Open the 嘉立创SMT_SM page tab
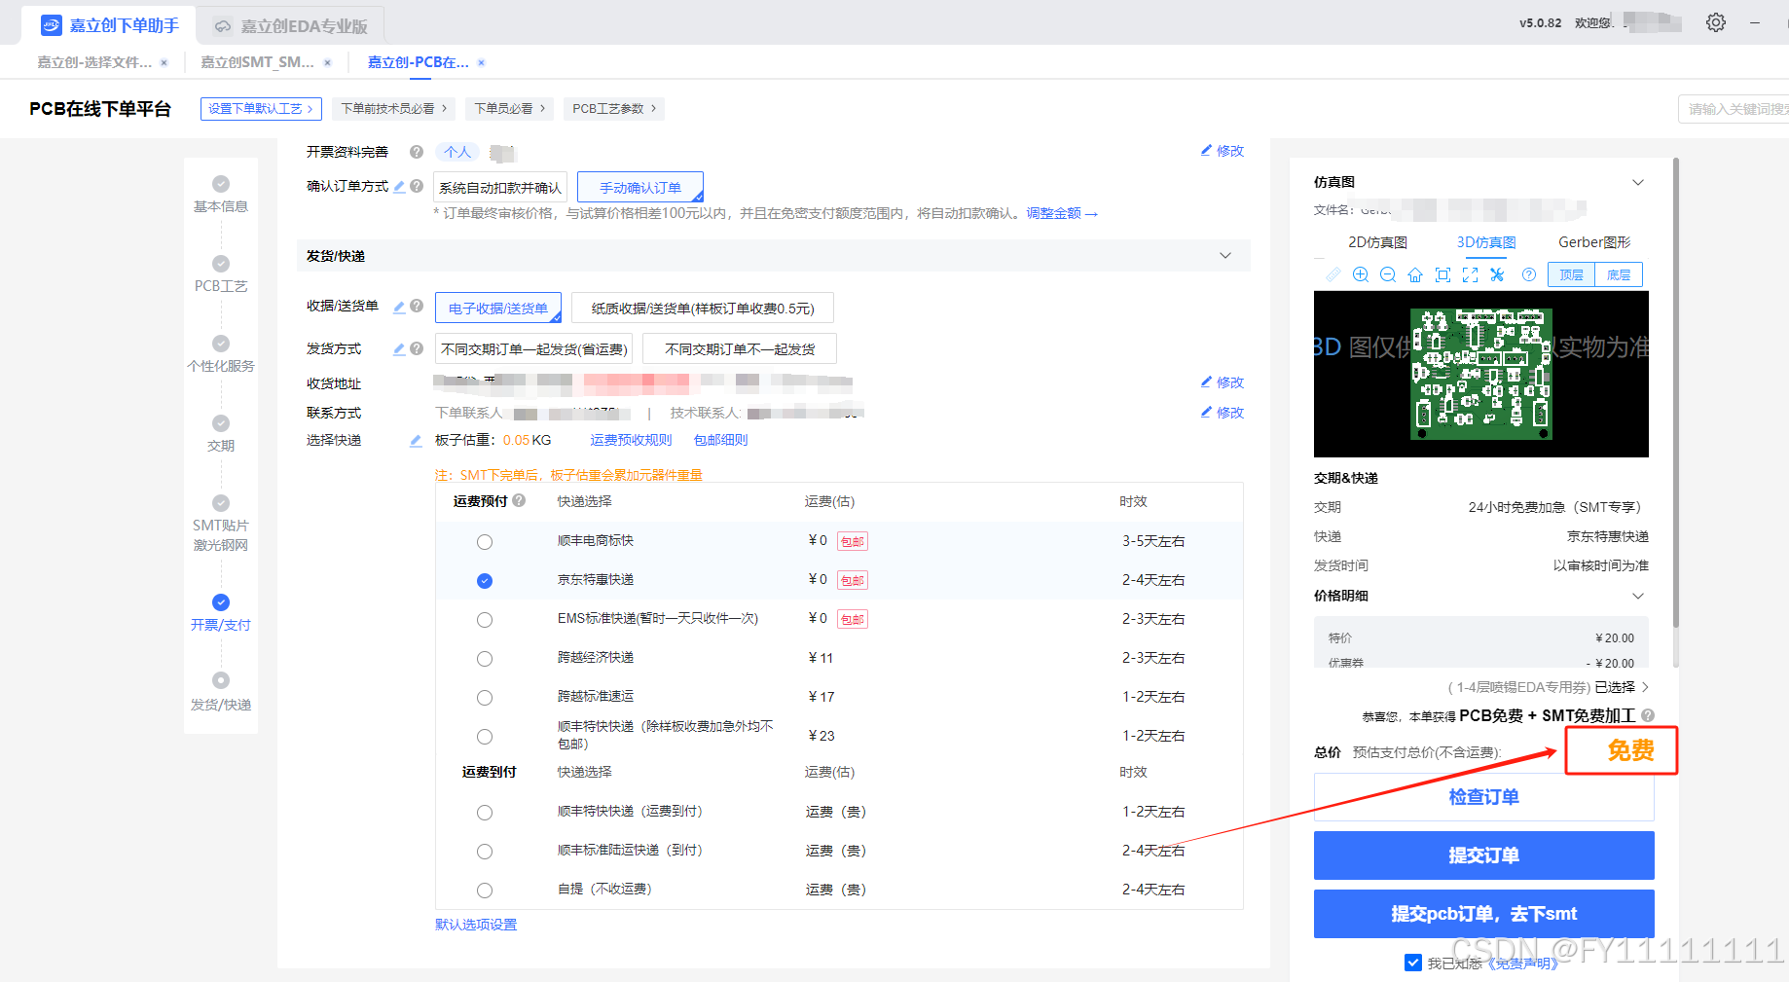1789x982 pixels. (257, 62)
